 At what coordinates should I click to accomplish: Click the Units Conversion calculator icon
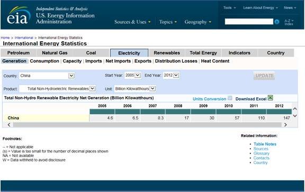230,98
